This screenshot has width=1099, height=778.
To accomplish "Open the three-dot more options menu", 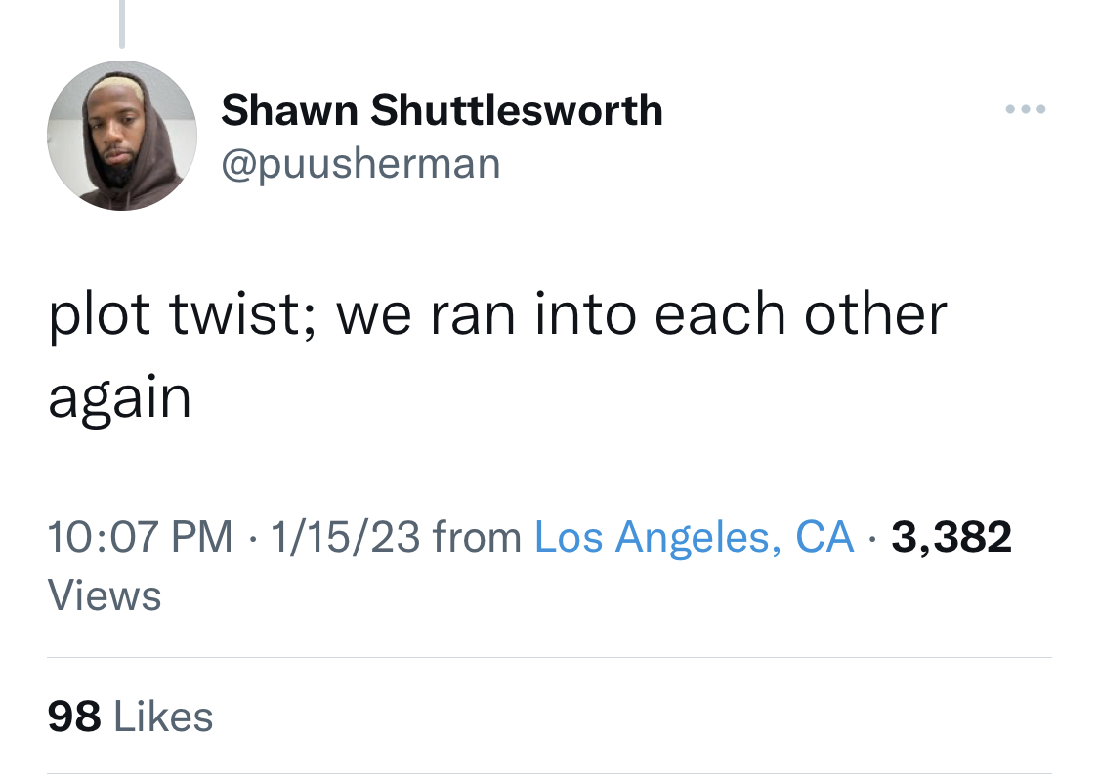I will coord(1026,109).
